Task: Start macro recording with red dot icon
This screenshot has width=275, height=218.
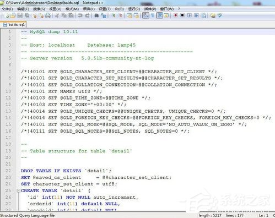Action: [175, 15]
